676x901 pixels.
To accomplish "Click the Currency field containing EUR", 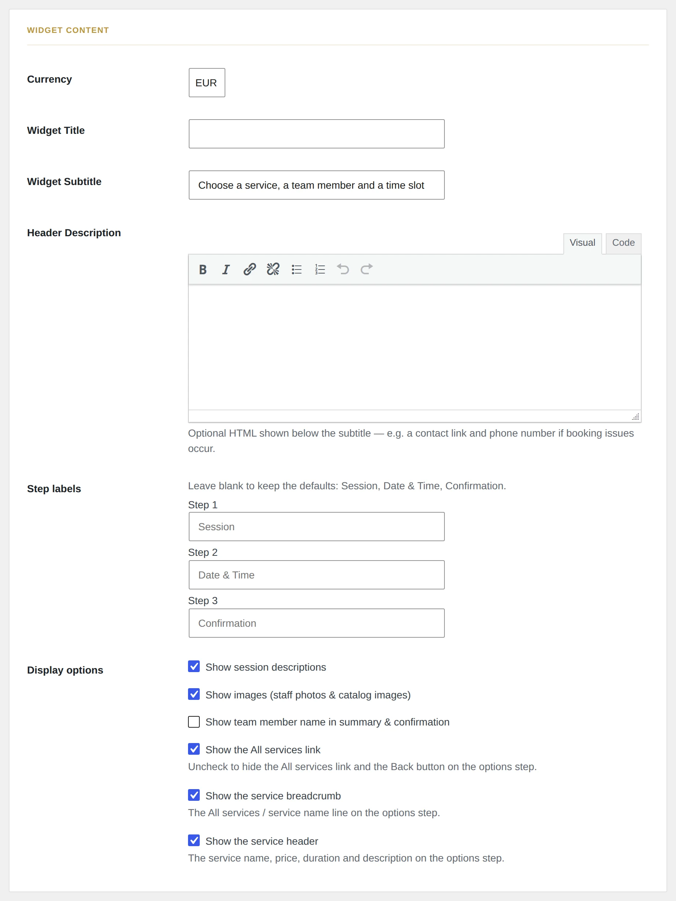I will pyautogui.click(x=207, y=83).
